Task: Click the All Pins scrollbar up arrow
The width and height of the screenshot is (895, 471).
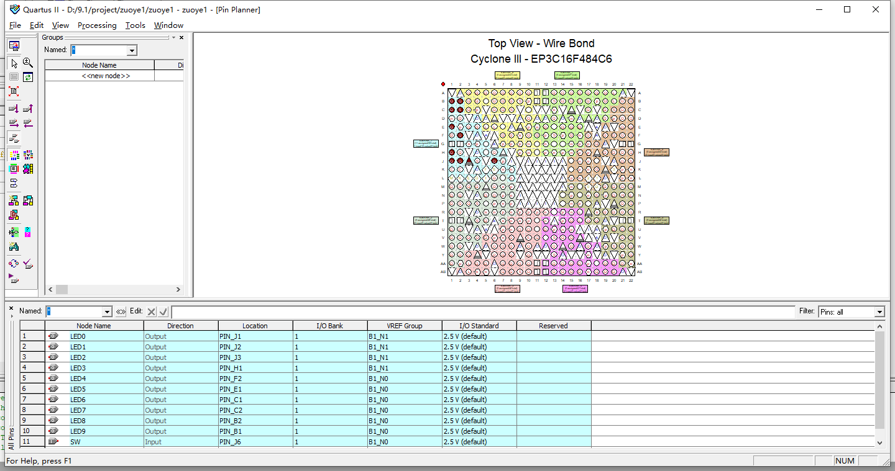Action: 879,326
